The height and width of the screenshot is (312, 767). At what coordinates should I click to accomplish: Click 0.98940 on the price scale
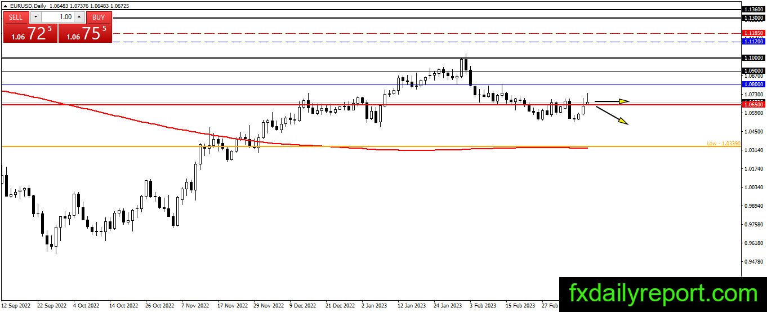pos(753,206)
